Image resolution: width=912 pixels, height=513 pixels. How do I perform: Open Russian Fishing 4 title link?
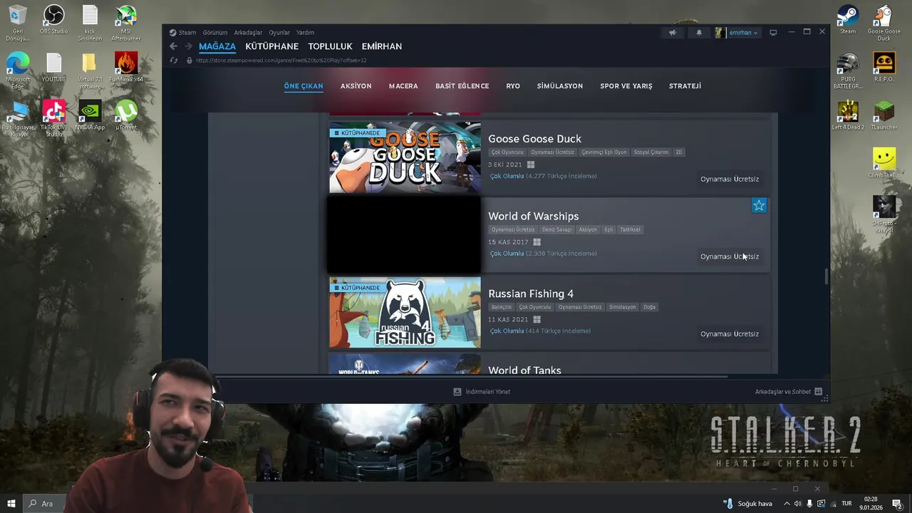[531, 294]
